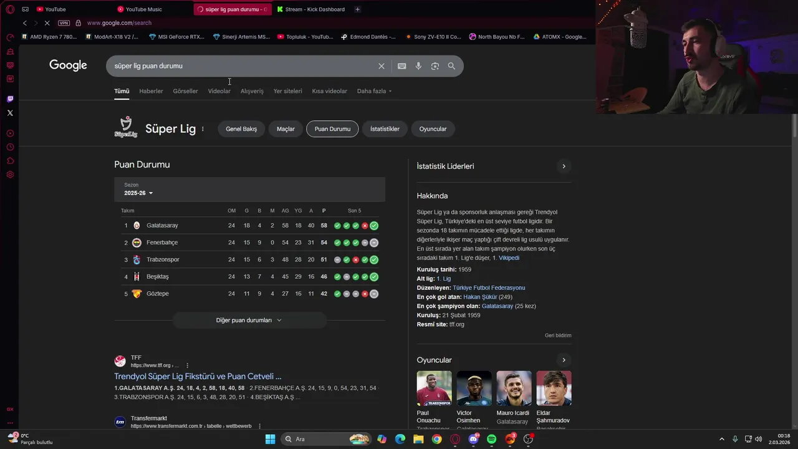Open the TFF result three-dot menu
798x449 pixels.
click(187, 365)
